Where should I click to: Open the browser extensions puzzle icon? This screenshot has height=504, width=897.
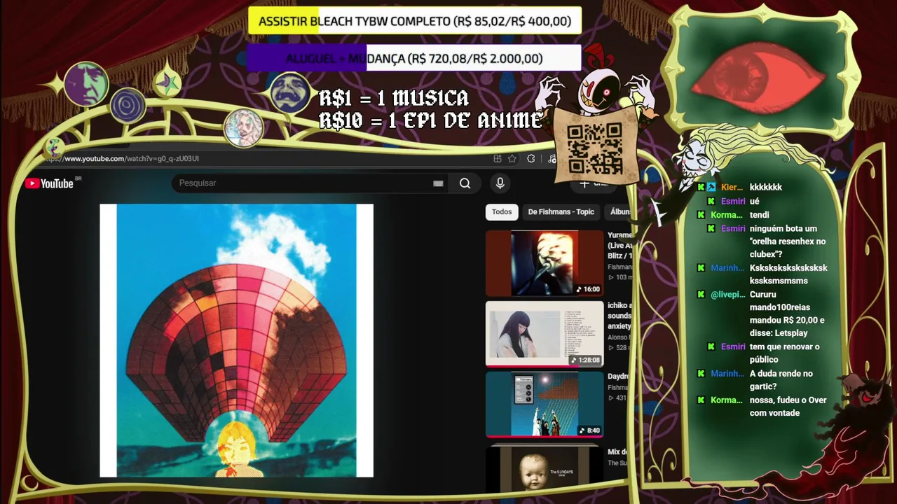point(531,159)
